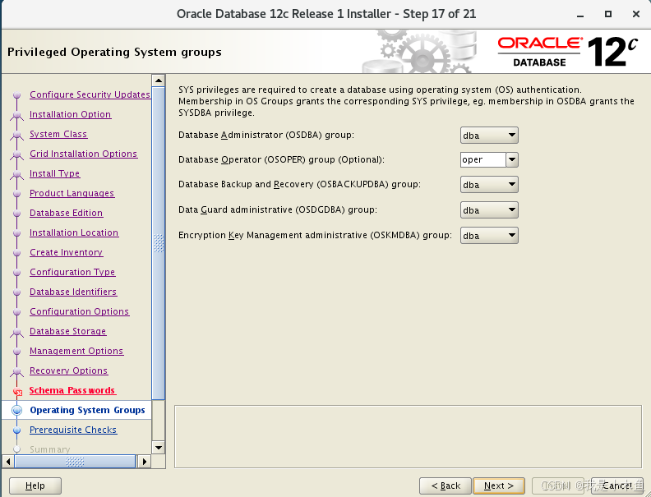Go to the Installation Option step
The image size is (651, 497).
(x=70, y=114)
